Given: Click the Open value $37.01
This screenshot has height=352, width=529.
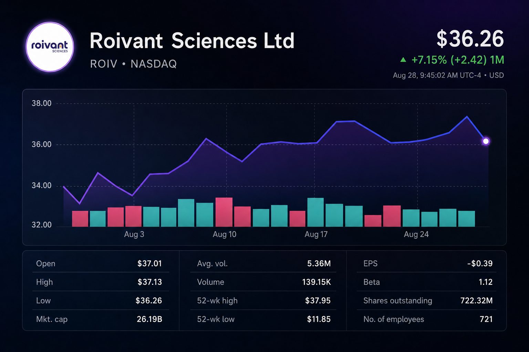Looking at the screenshot, I should point(149,264).
